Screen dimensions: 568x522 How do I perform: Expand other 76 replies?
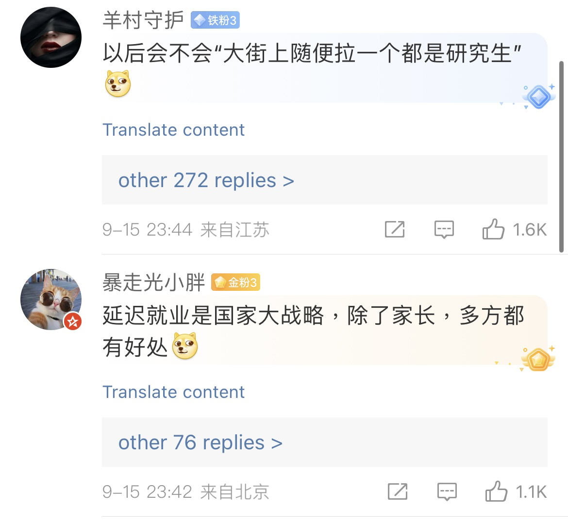(200, 443)
